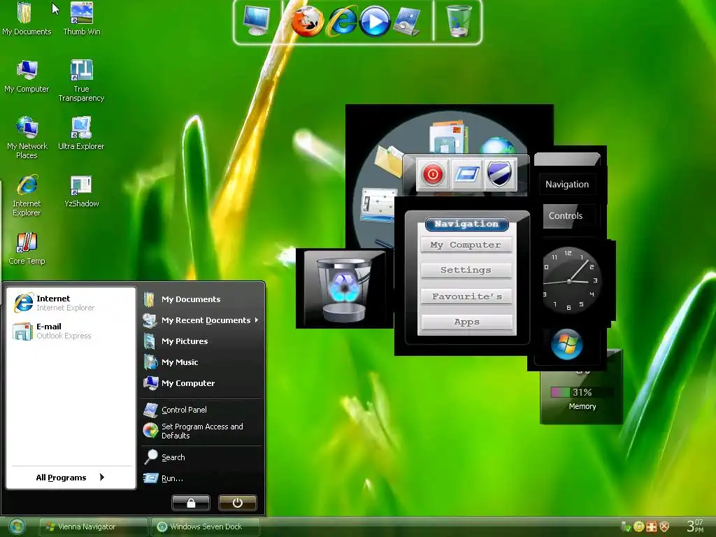Open Internet Explorer from the Start menu

click(x=71, y=303)
